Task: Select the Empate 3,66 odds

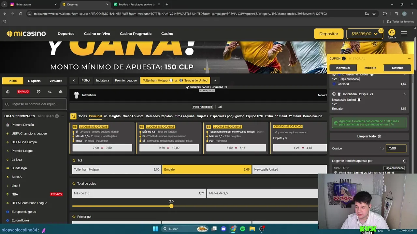Action: (x=207, y=169)
